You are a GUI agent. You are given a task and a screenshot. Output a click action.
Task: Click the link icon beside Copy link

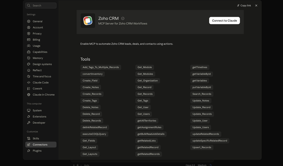[x=238, y=5]
